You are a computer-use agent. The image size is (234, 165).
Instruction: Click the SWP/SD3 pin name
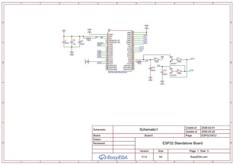113,68
